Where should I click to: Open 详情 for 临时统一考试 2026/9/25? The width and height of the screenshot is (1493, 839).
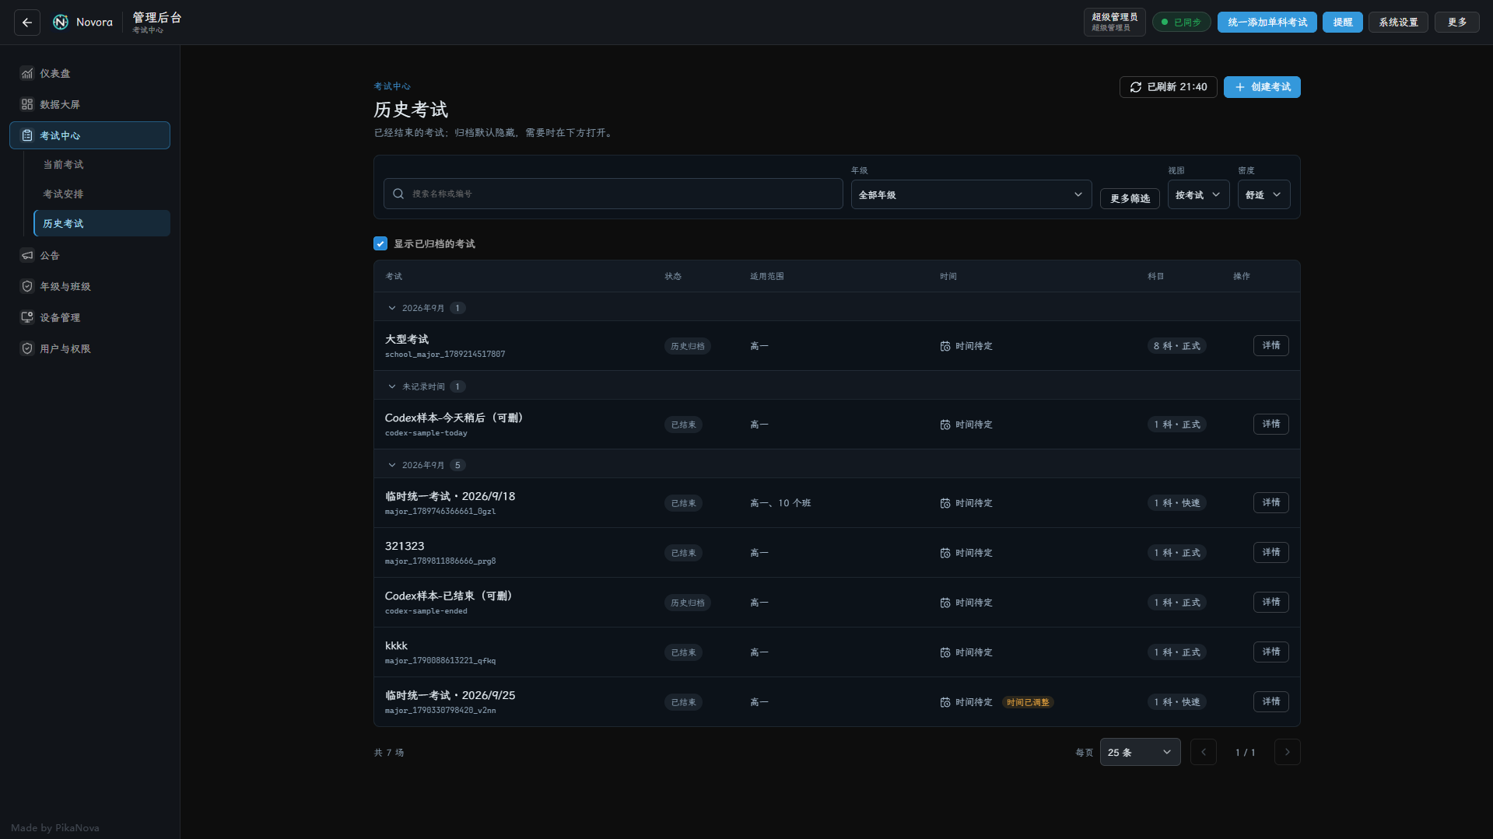pyautogui.click(x=1271, y=701)
